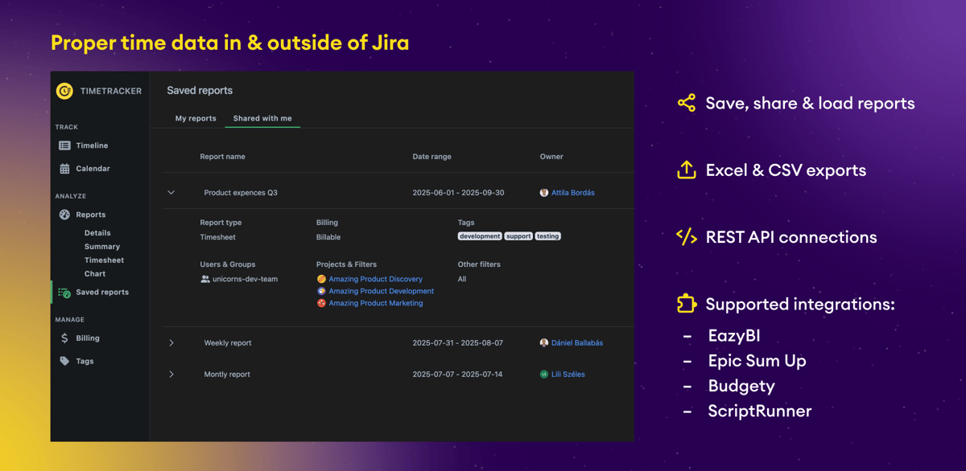Click the development tag badge
966x471 pixels.
point(480,236)
